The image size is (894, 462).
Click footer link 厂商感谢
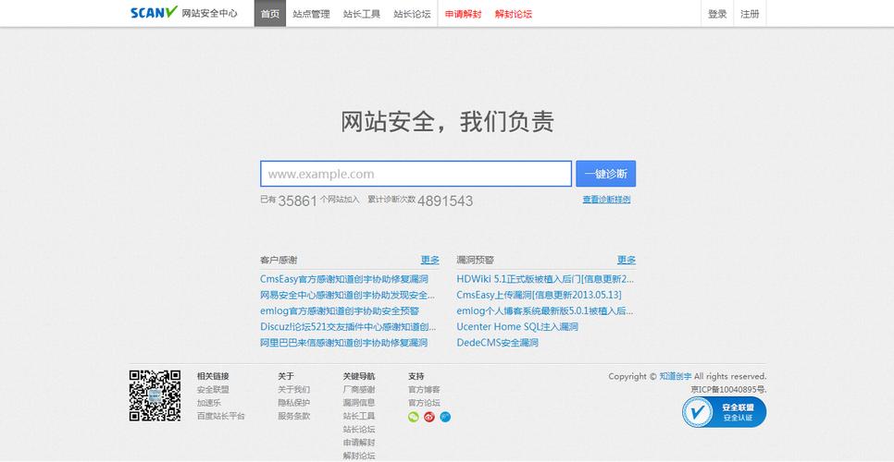[x=359, y=390]
